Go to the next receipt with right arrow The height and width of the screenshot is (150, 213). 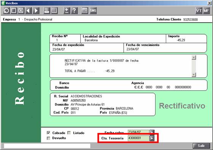pos(36,11)
